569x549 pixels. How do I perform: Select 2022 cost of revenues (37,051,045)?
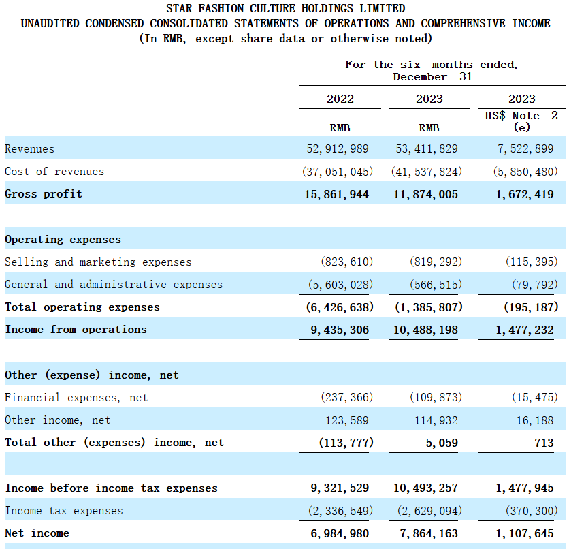[338, 172]
